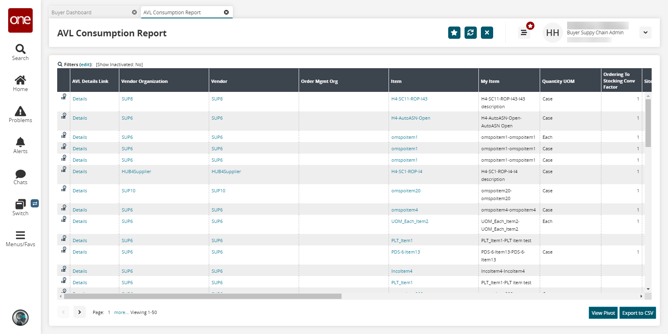
Task: Add report to favorites star button
Action: pyautogui.click(x=454, y=33)
